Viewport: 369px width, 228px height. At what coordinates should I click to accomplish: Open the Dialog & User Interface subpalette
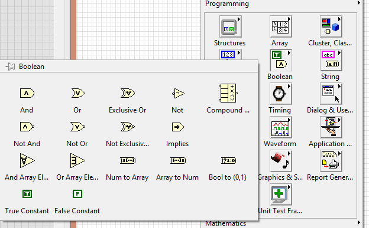[331, 94]
